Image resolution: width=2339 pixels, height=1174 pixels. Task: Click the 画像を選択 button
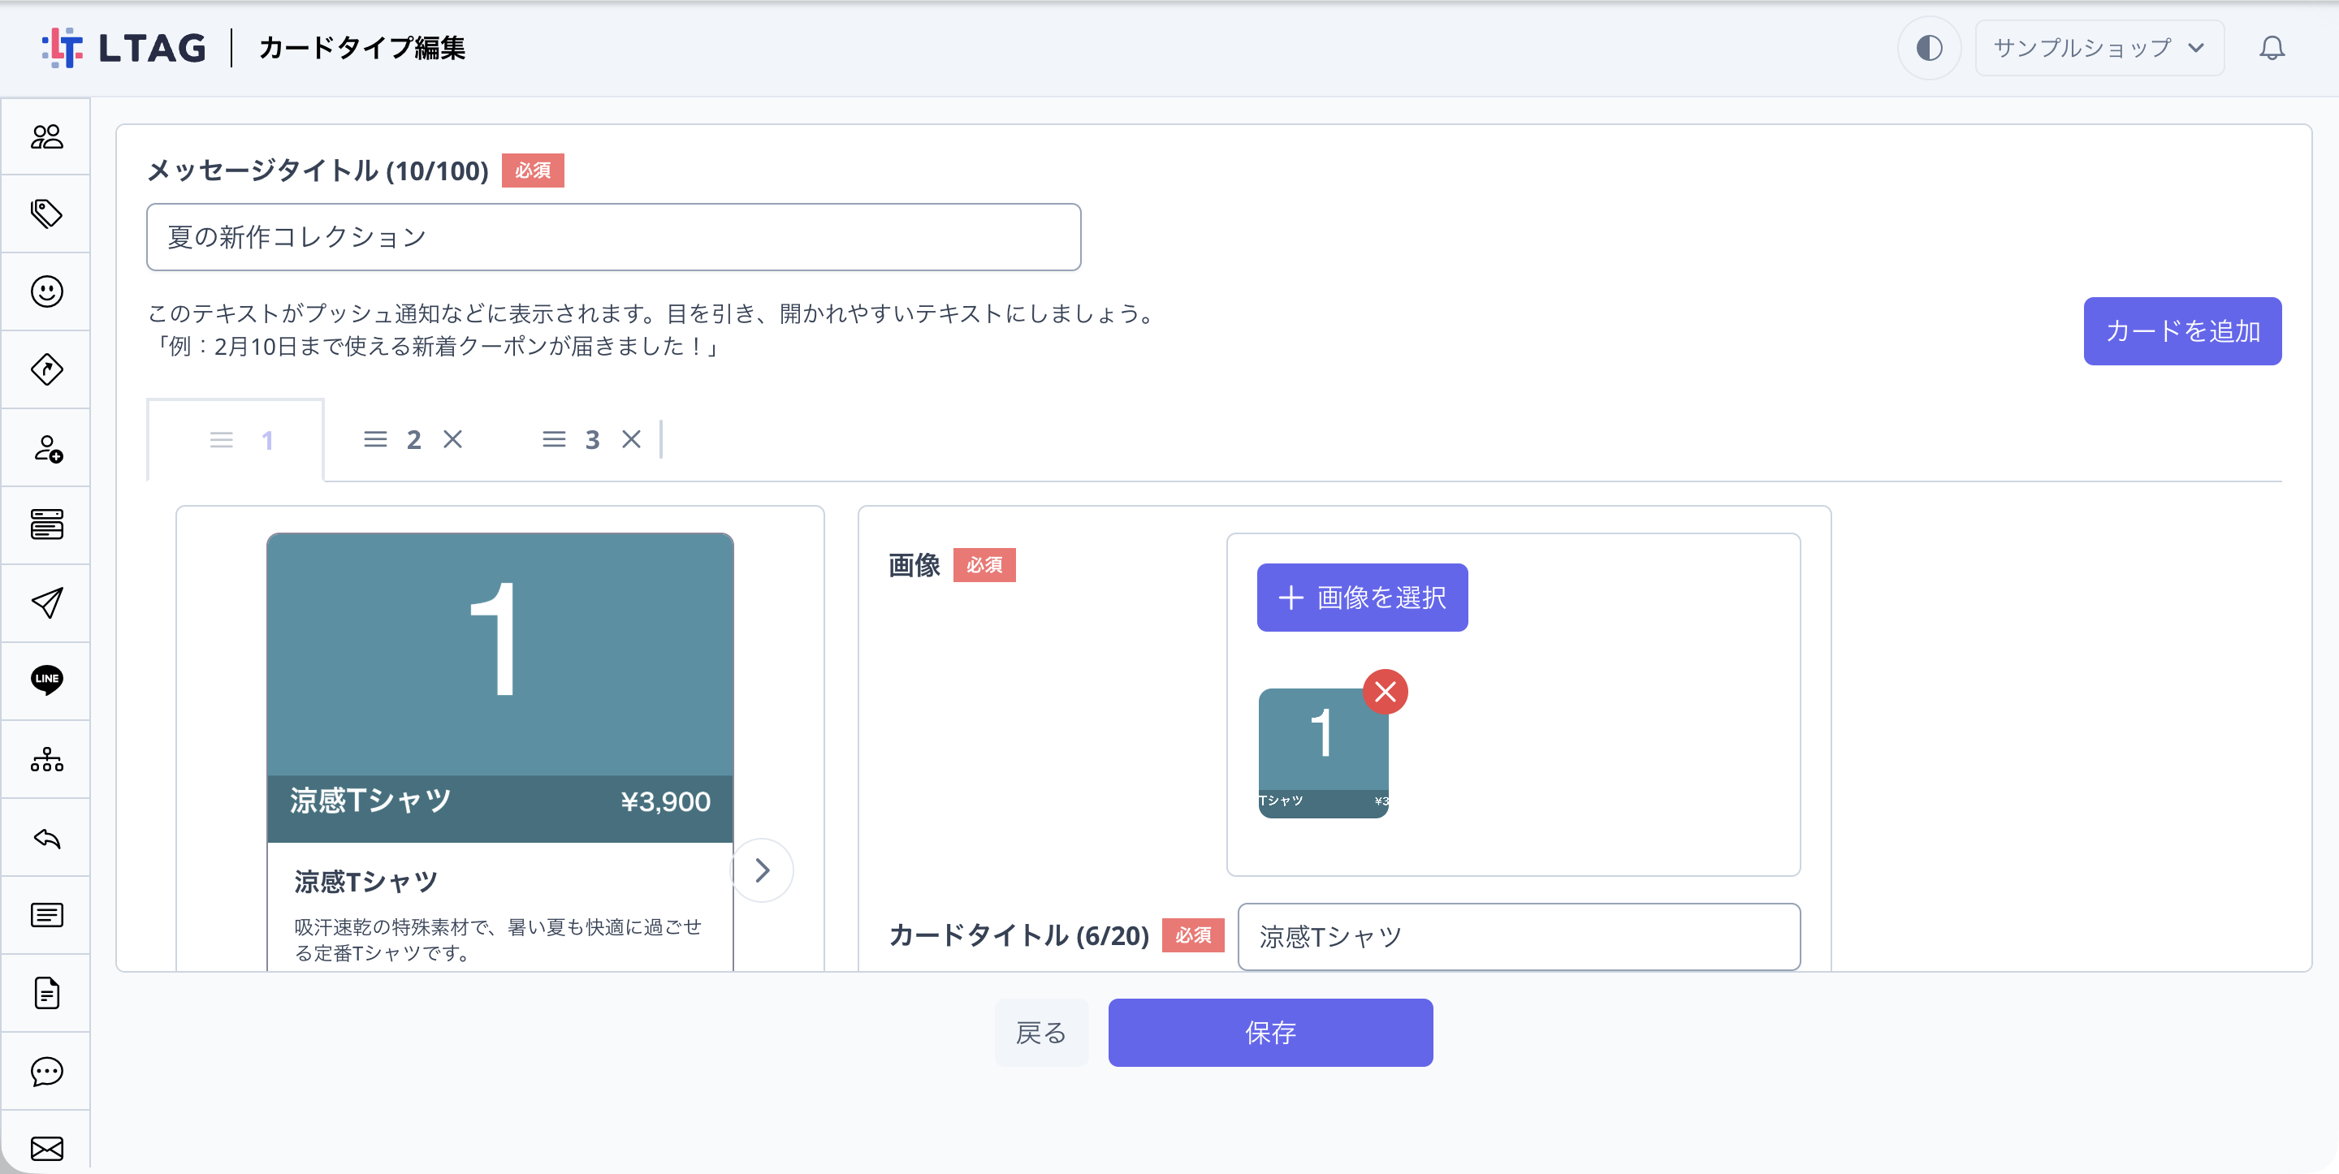(1361, 598)
